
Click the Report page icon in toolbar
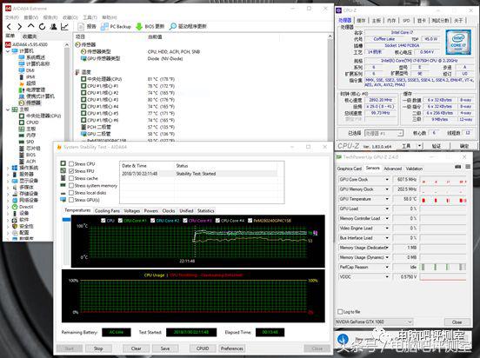click(x=81, y=27)
